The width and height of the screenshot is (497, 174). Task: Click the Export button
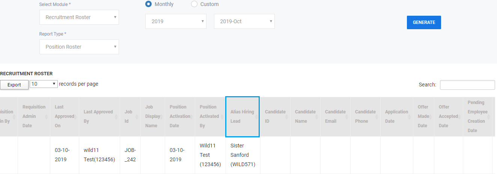14,85
